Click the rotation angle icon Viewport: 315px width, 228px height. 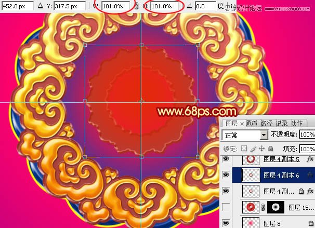[189, 6]
